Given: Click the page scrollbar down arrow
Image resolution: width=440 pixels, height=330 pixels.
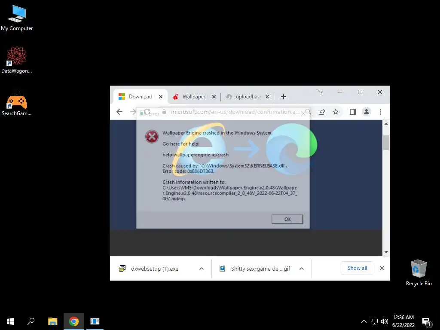Looking at the screenshot, I should [x=386, y=252].
